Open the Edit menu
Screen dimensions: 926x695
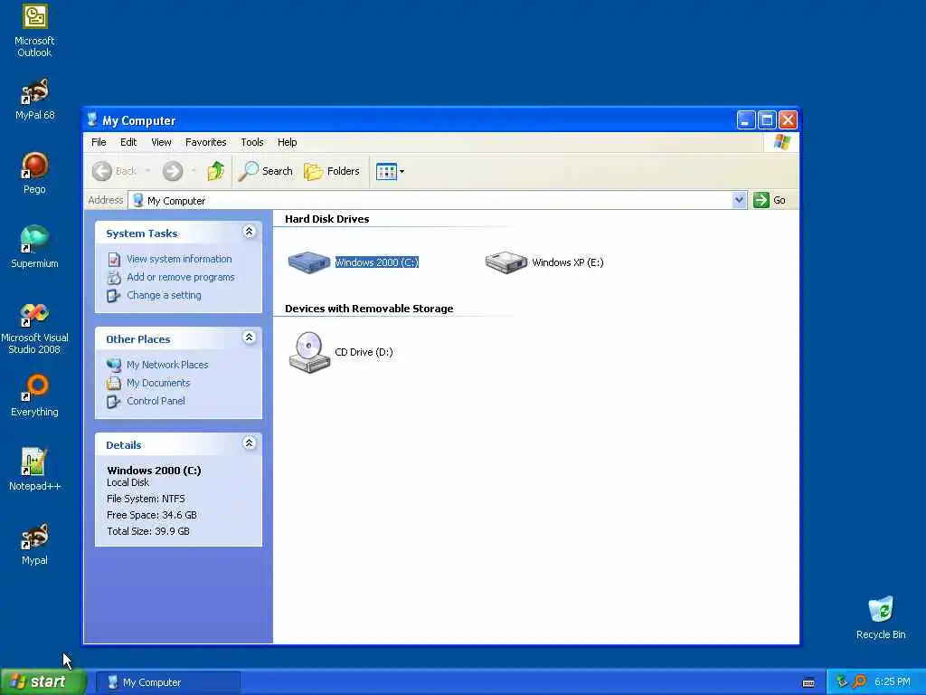(x=128, y=142)
